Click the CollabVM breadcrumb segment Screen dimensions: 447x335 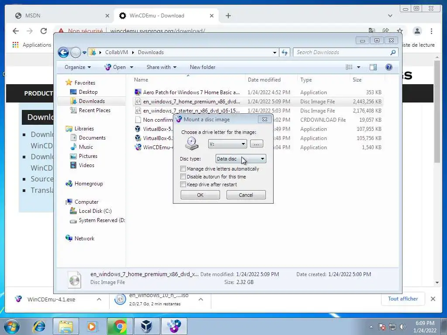point(116,52)
